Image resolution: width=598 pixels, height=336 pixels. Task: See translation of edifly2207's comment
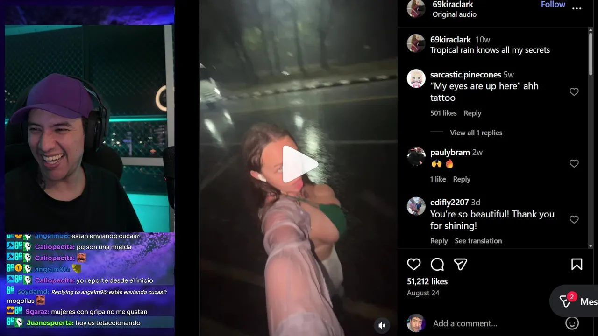pyautogui.click(x=478, y=241)
